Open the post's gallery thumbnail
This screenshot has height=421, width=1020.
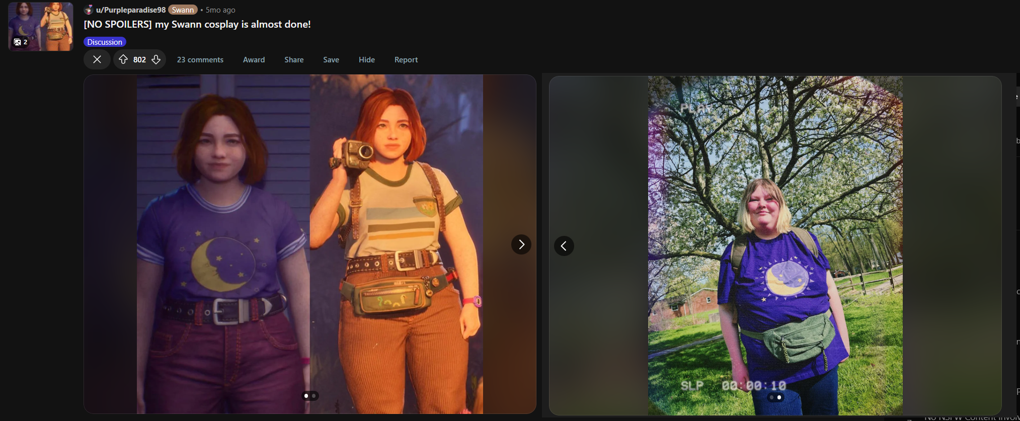click(41, 26)
